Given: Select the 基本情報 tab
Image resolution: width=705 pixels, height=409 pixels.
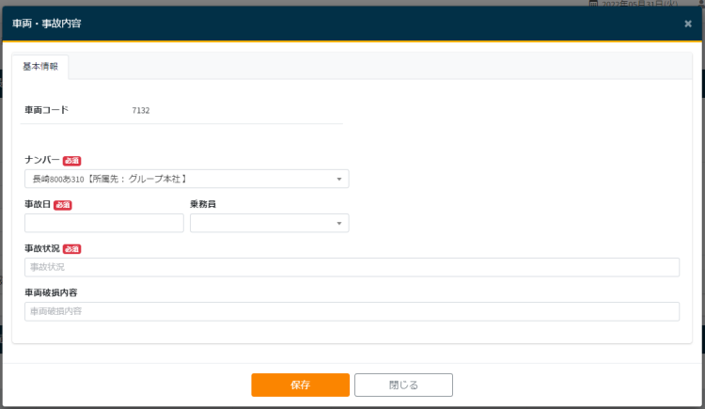Looking at the screenshot, I should click(x=40, y=67).
